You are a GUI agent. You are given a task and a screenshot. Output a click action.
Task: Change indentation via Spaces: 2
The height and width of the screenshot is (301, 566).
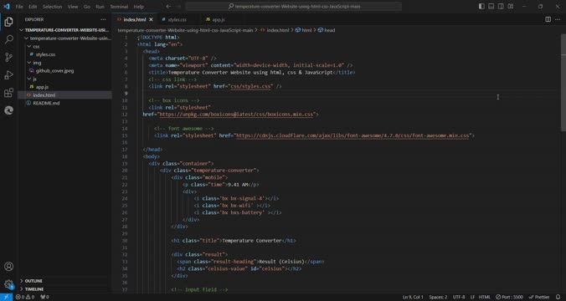438,297
